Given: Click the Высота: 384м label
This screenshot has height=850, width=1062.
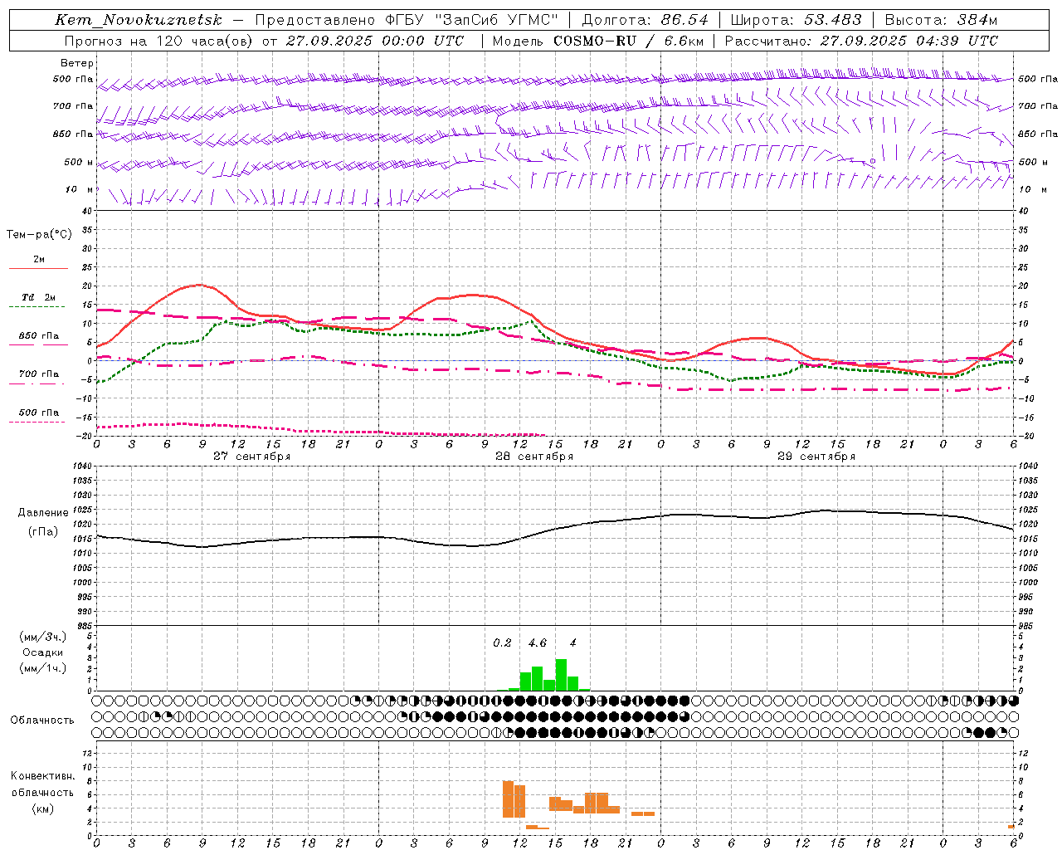Looking at the screenshot, I should [x=941, y=20].
